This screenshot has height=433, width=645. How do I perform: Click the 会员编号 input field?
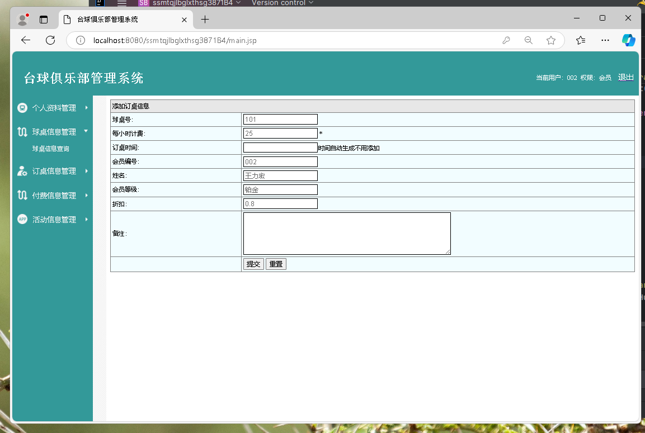tap(280, 162)
